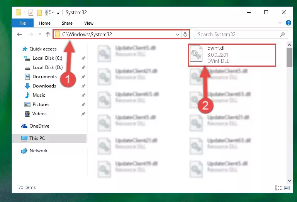297x202 pixels.
Task: Close the System32 Explorer window
Action: point(283,12)
